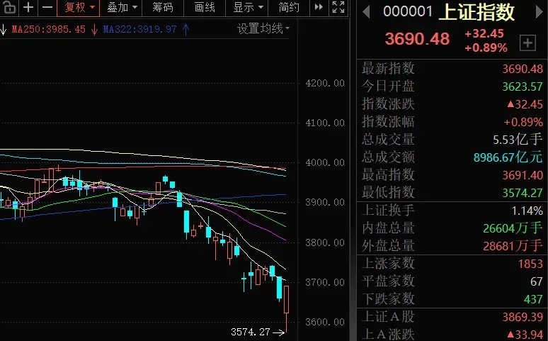Image resolution: width=548 pixels, height=341 pixels.
Task: Click 今日开盘 value 3623.57
Action: [523, 86]
